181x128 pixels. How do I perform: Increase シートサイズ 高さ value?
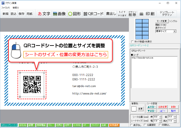[175, 120]
